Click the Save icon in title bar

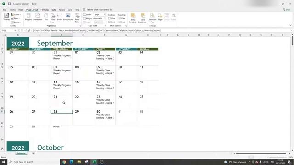tap(9, 4)
